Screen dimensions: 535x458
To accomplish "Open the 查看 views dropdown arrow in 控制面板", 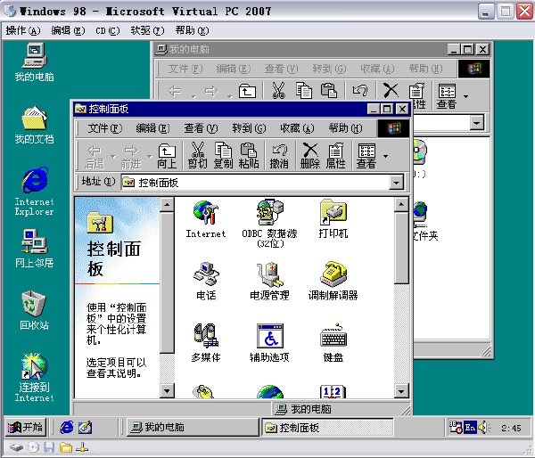I will [x=385, y=156].
